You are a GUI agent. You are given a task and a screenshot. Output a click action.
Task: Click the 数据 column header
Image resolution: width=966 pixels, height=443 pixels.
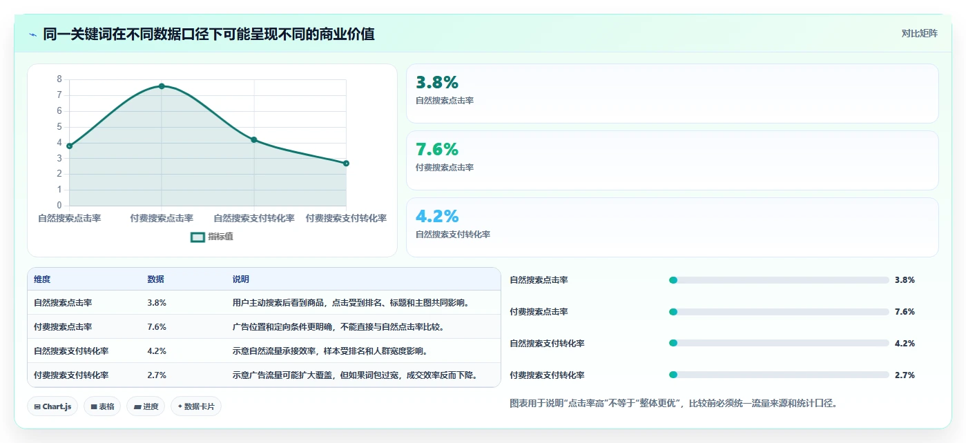point(155,279)
